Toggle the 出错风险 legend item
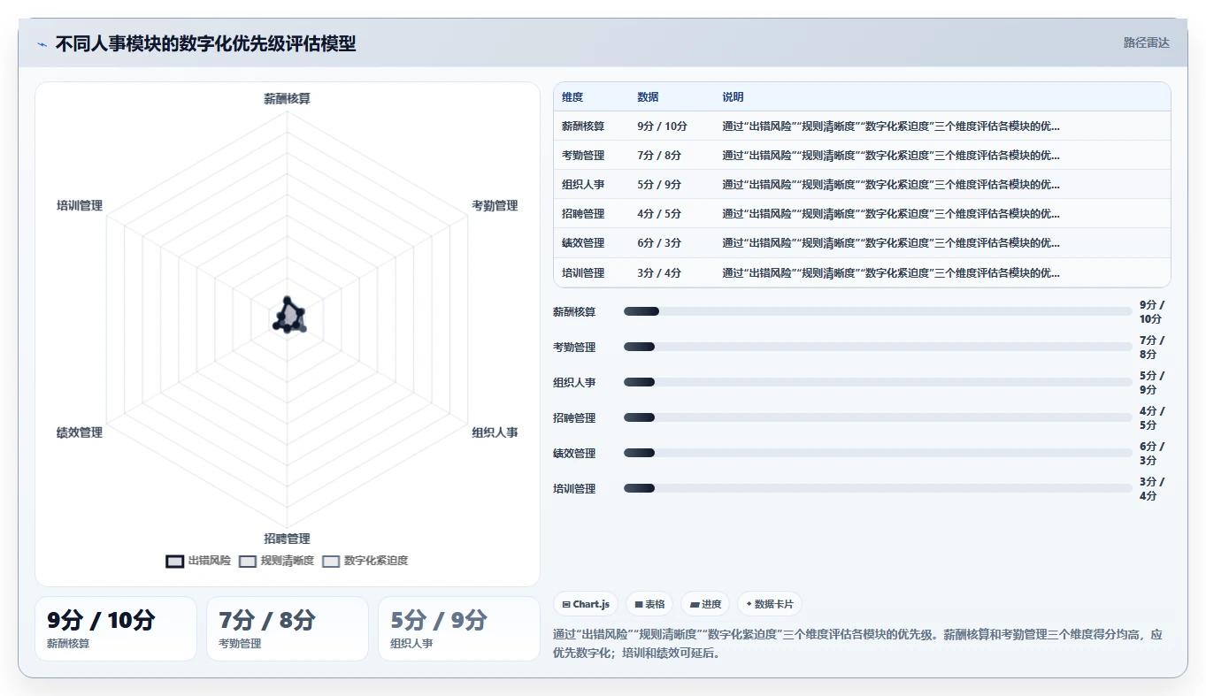The image size is (1206, 696). (x=198, y=561)
